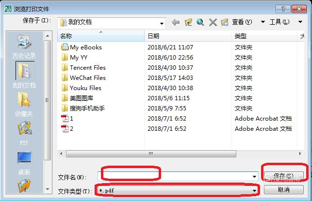Screen dimensions: 312x201
Task: Create a new folder icon
Action: [225, 22]
